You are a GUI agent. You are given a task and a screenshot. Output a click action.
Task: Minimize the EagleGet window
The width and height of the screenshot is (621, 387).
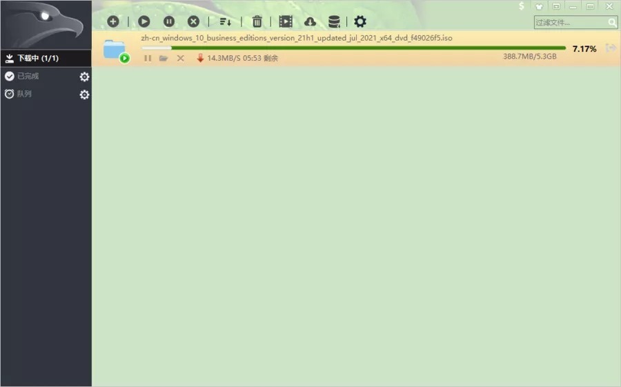click(573, 6)
